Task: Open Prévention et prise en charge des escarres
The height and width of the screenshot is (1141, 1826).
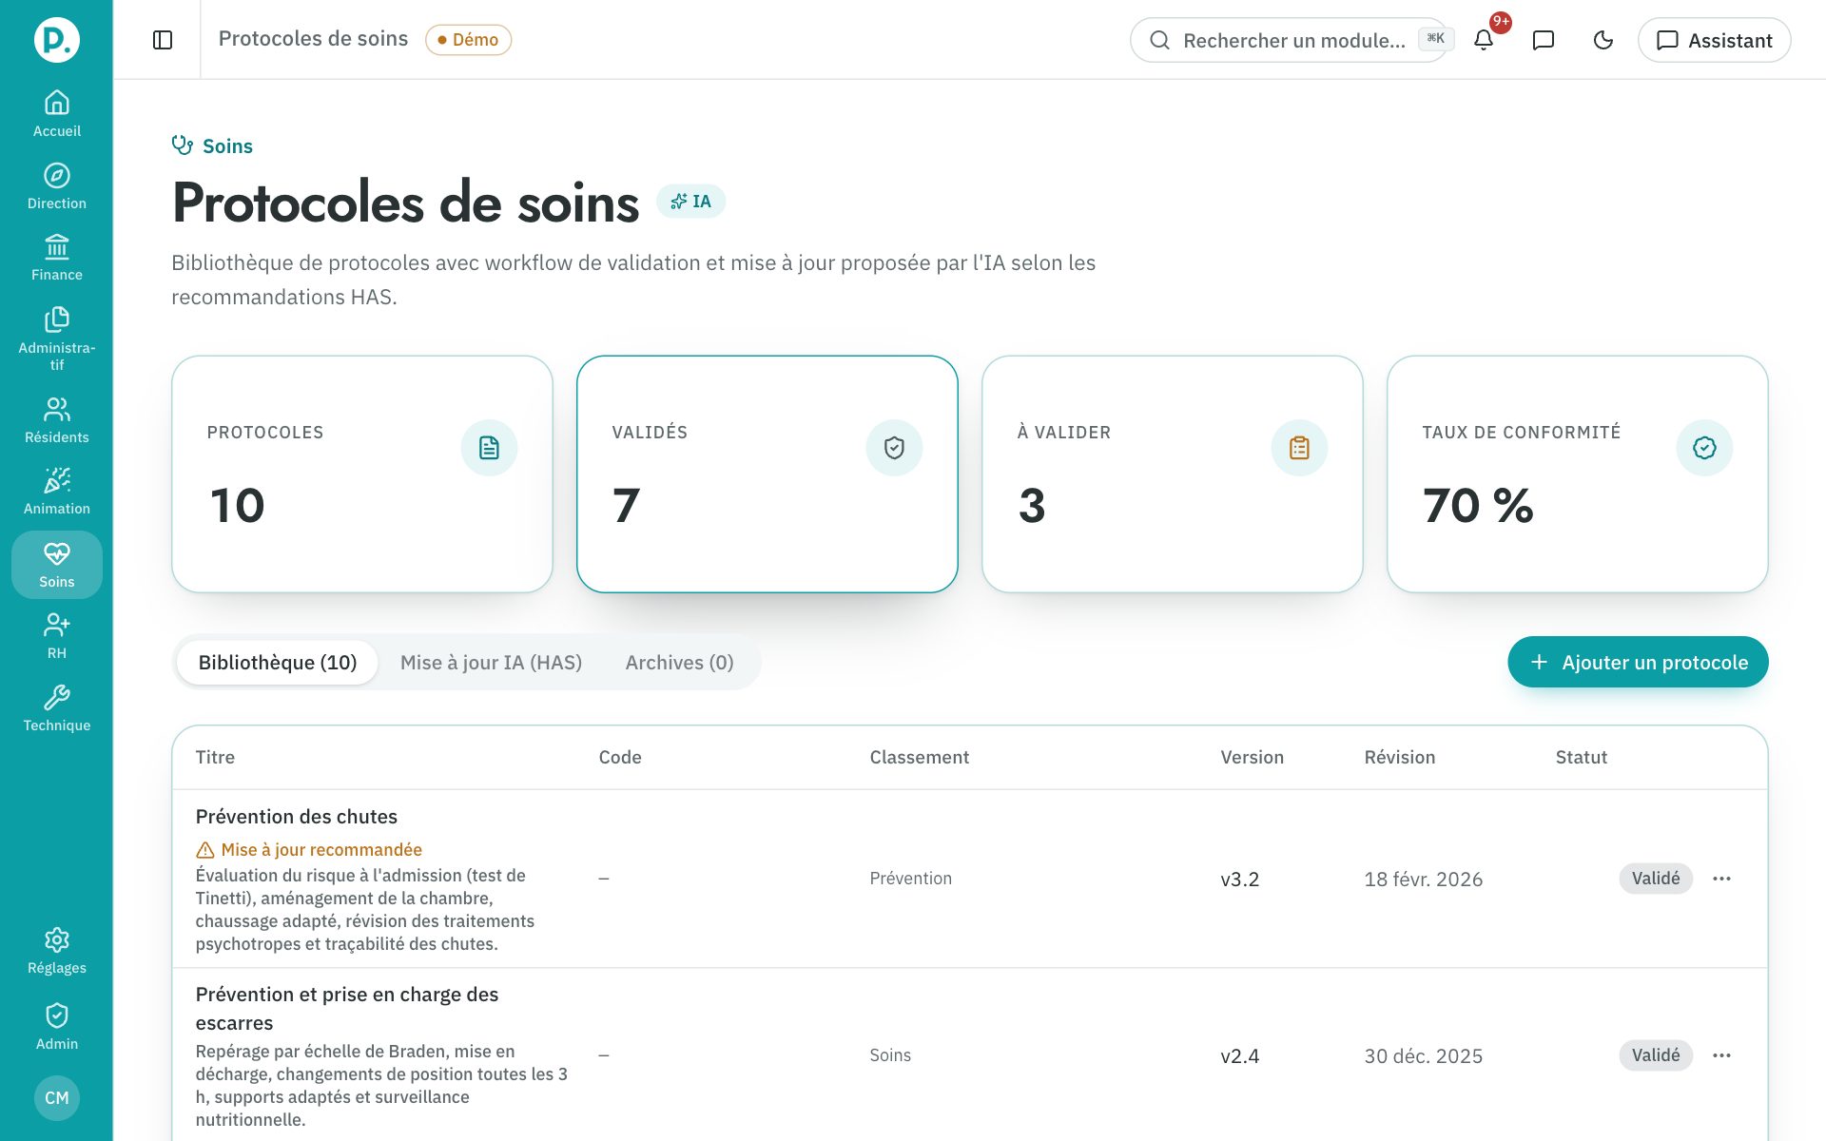Action: pyautogui.click(x=347, y=1009)
